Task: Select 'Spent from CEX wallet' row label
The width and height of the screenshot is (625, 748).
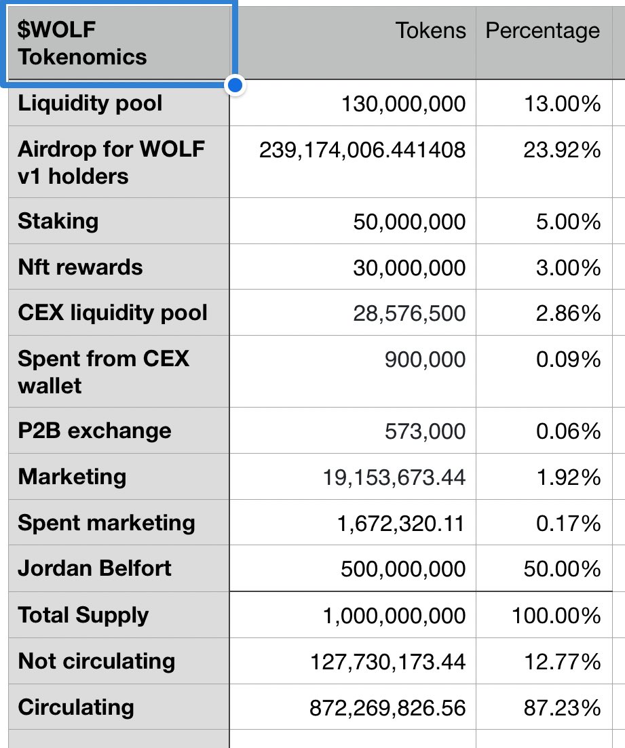Action: [x=119, y=372]
